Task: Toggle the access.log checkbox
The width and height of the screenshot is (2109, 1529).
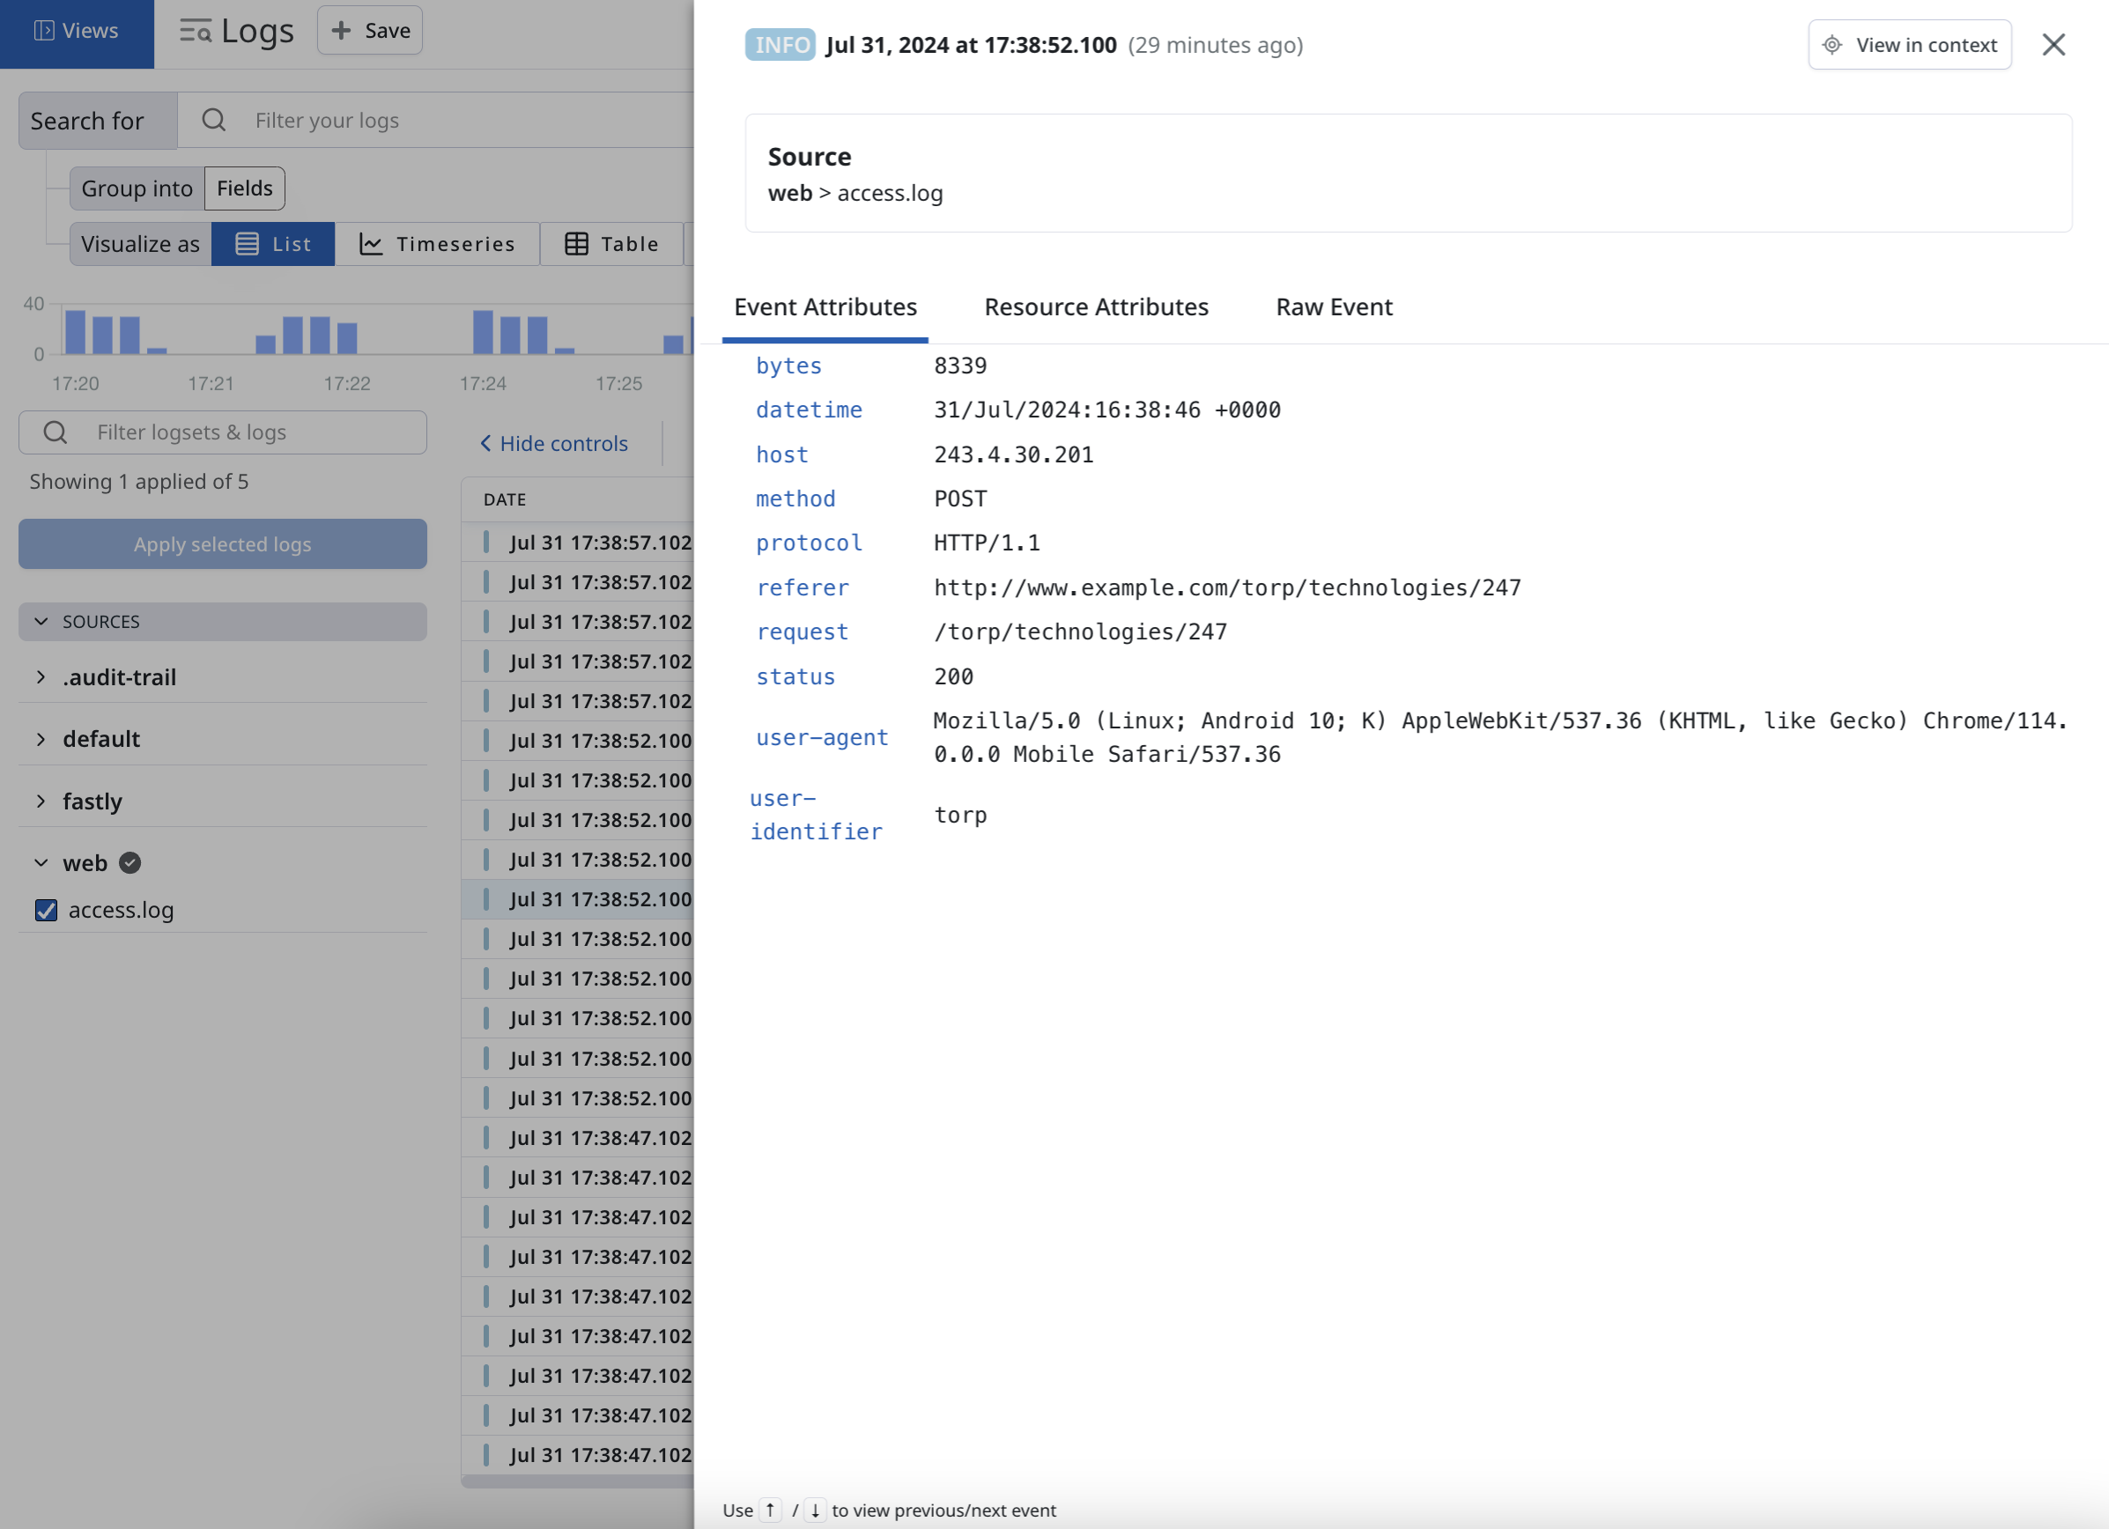Action: click(x=44, y=909)
